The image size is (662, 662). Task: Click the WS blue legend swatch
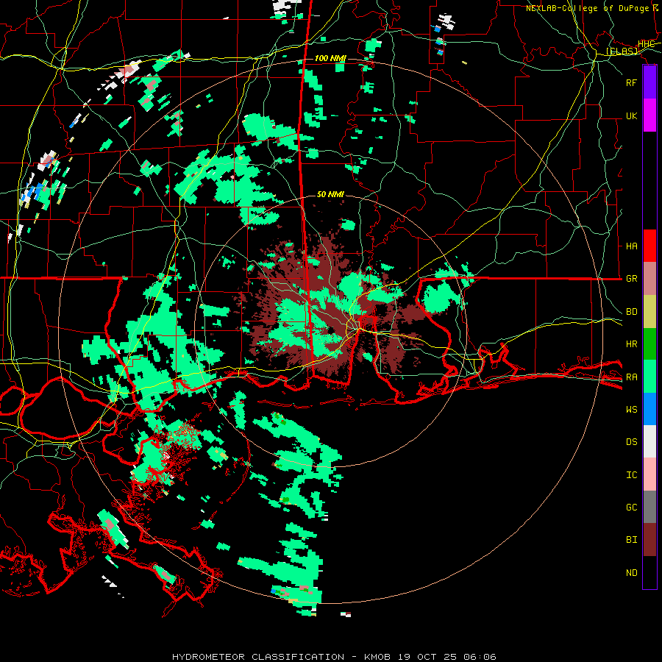tap(649, 409)
